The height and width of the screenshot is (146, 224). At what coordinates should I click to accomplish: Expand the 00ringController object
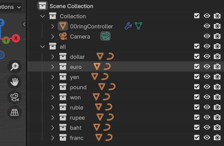coord(53,26)
